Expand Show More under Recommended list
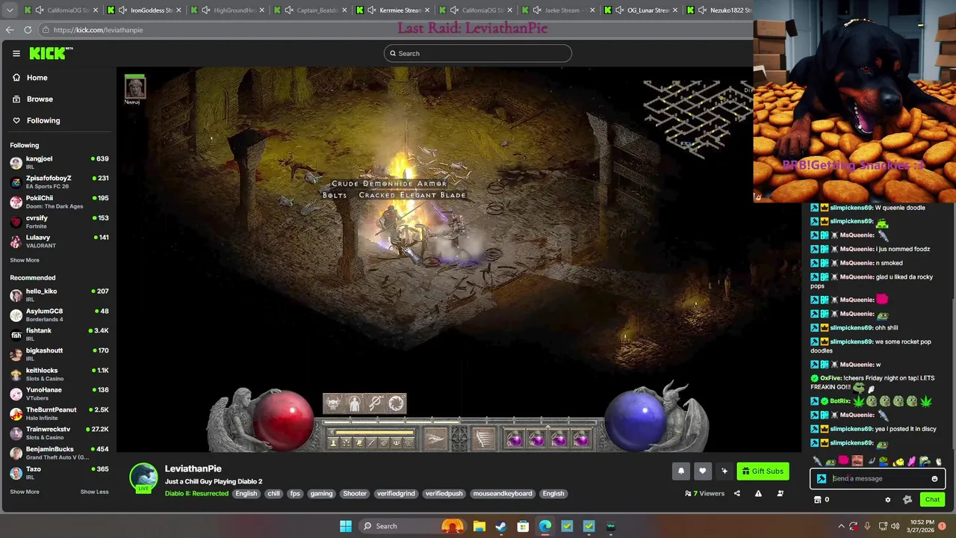This screenshot has width=956, height=538. click(x=25, y=492)
